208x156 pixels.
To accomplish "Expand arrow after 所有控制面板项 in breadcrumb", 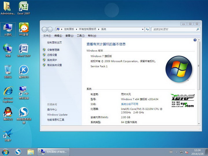I will (99, 29).
